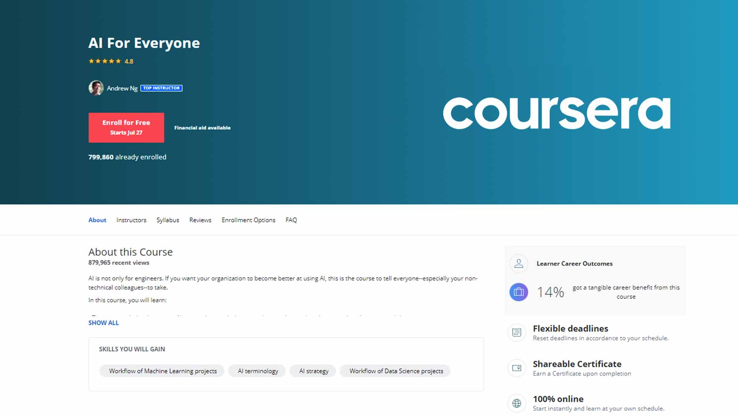Expand the course description with SHOW ALL

tap(103, 322)
